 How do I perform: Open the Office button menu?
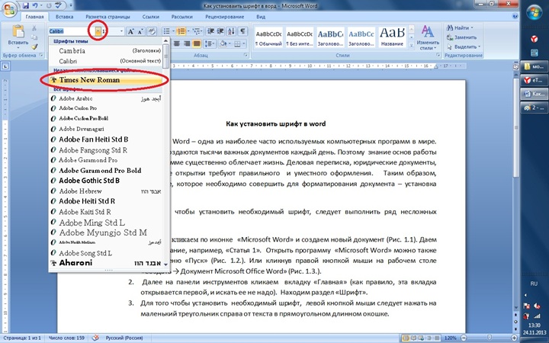click(x=10, y=8)
